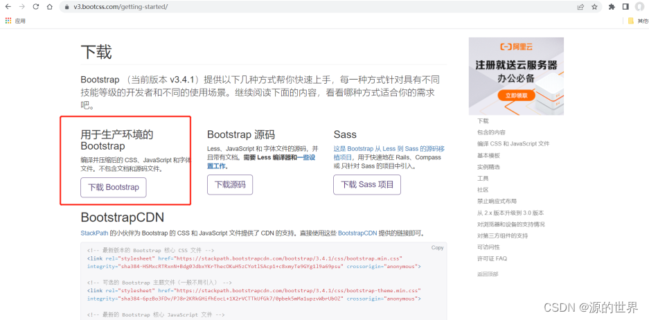Jump to 包含的内容 in sidebar

click(491, 132)
